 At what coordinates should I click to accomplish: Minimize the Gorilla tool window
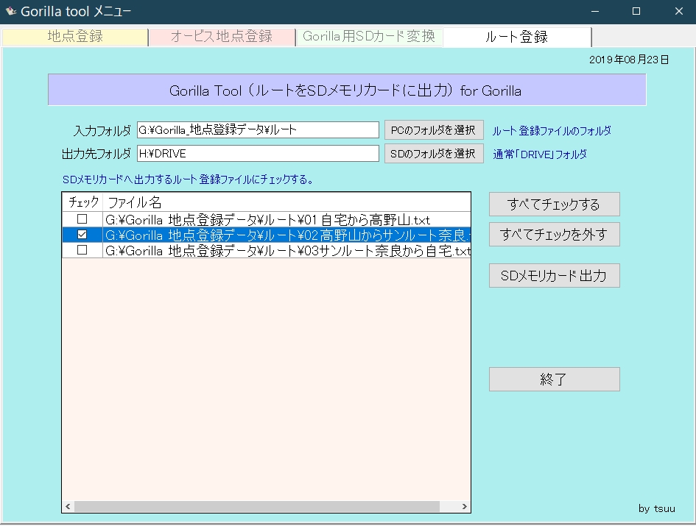coord(596,11)
